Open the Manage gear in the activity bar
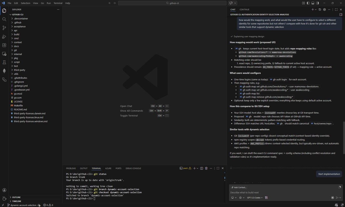The image size is (345, 207). (4, 199)
